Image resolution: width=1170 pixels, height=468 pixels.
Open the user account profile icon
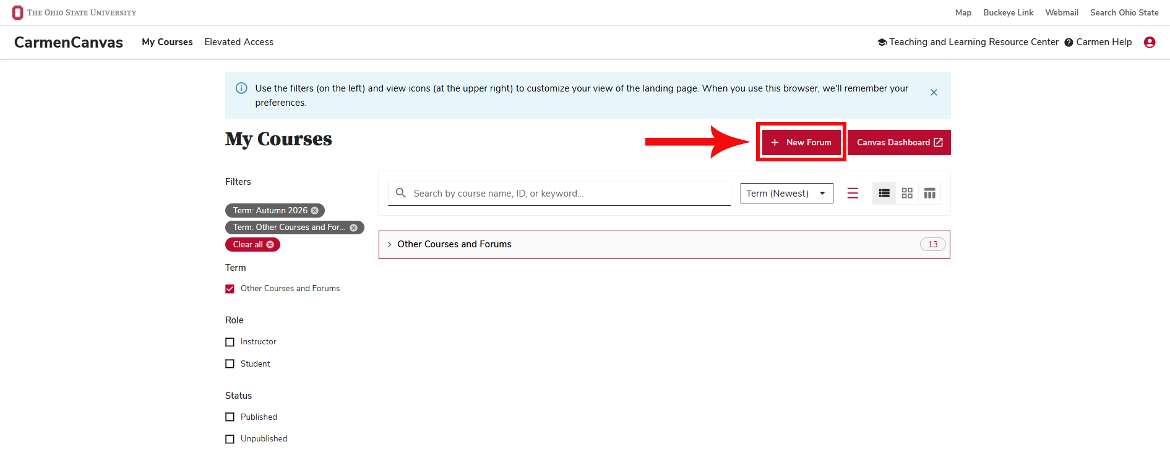[x=1150, y=42]
